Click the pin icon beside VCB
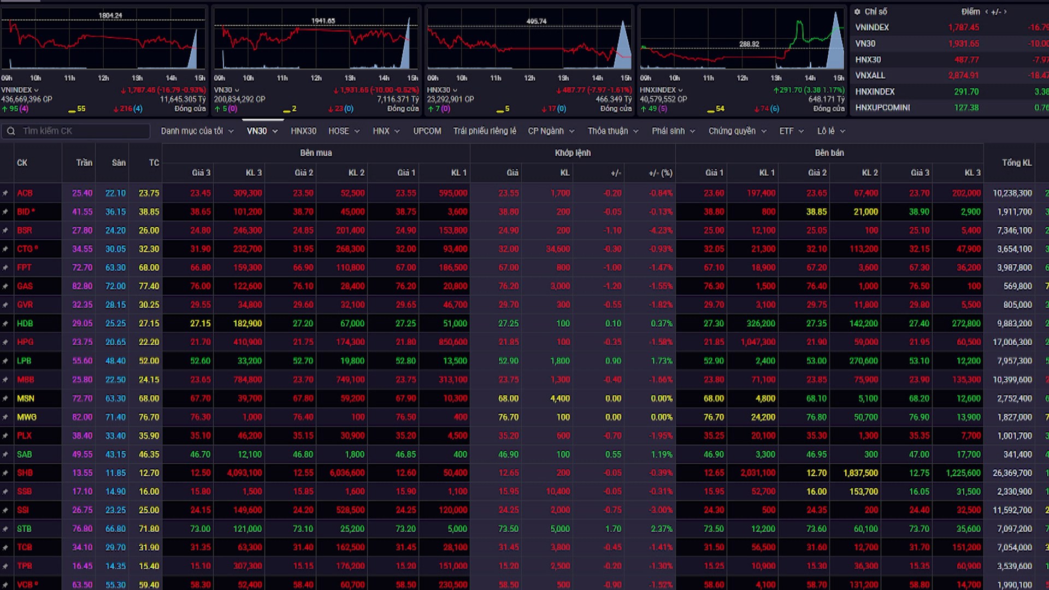The image size is (1049, 590). coord(5,585)
